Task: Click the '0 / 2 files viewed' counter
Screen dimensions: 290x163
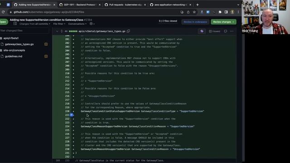Action: tap(168, 21)
